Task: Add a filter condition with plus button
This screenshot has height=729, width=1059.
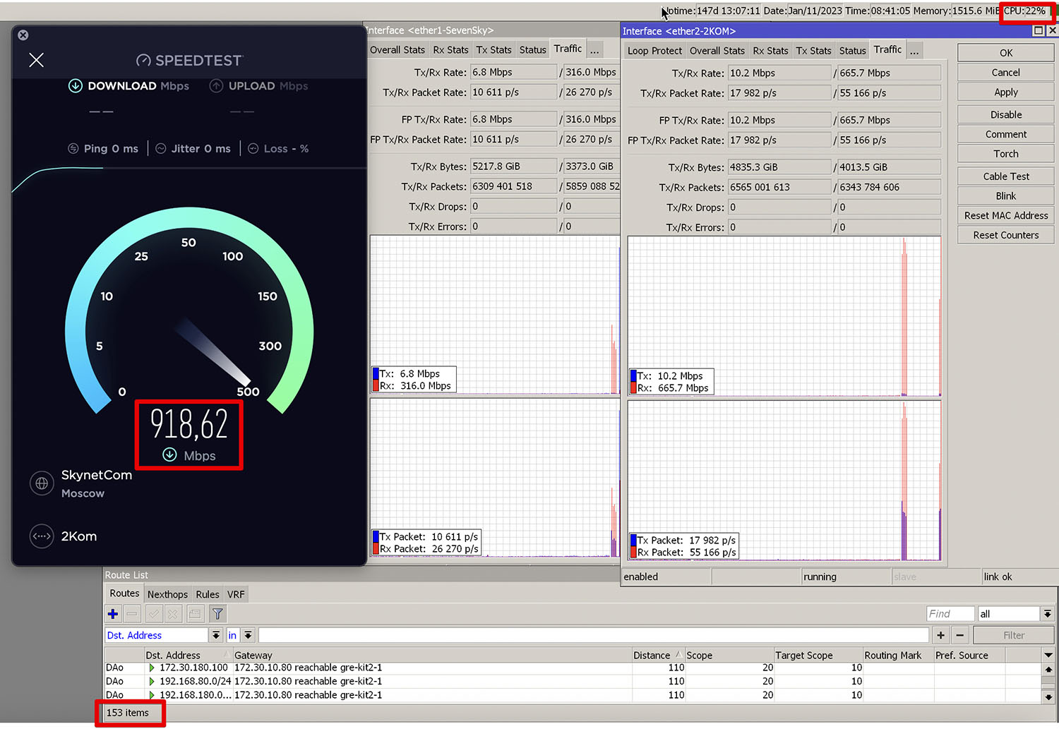Action: coord(940,635)
